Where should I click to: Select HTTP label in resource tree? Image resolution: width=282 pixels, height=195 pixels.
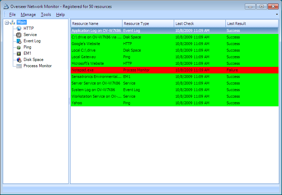28,28
